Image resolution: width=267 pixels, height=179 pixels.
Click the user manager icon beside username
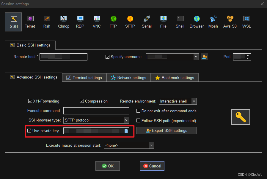[x=204, y=57]
